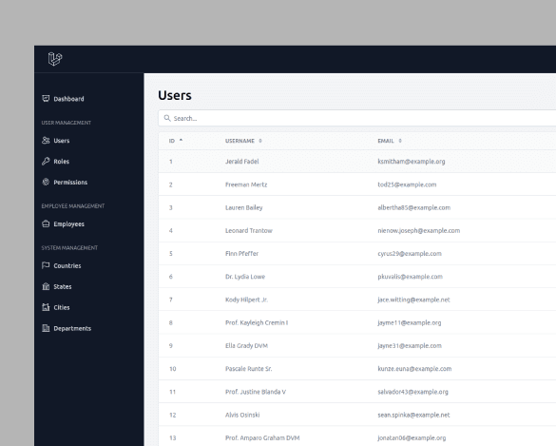556x446 pixels.
Task: Open the Dashboard monitor icon
Action: [46, 99]
